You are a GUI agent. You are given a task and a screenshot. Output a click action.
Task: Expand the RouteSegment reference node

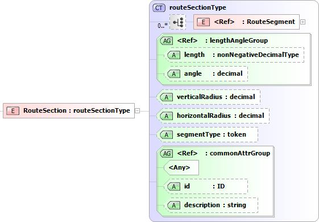point(303,22)
